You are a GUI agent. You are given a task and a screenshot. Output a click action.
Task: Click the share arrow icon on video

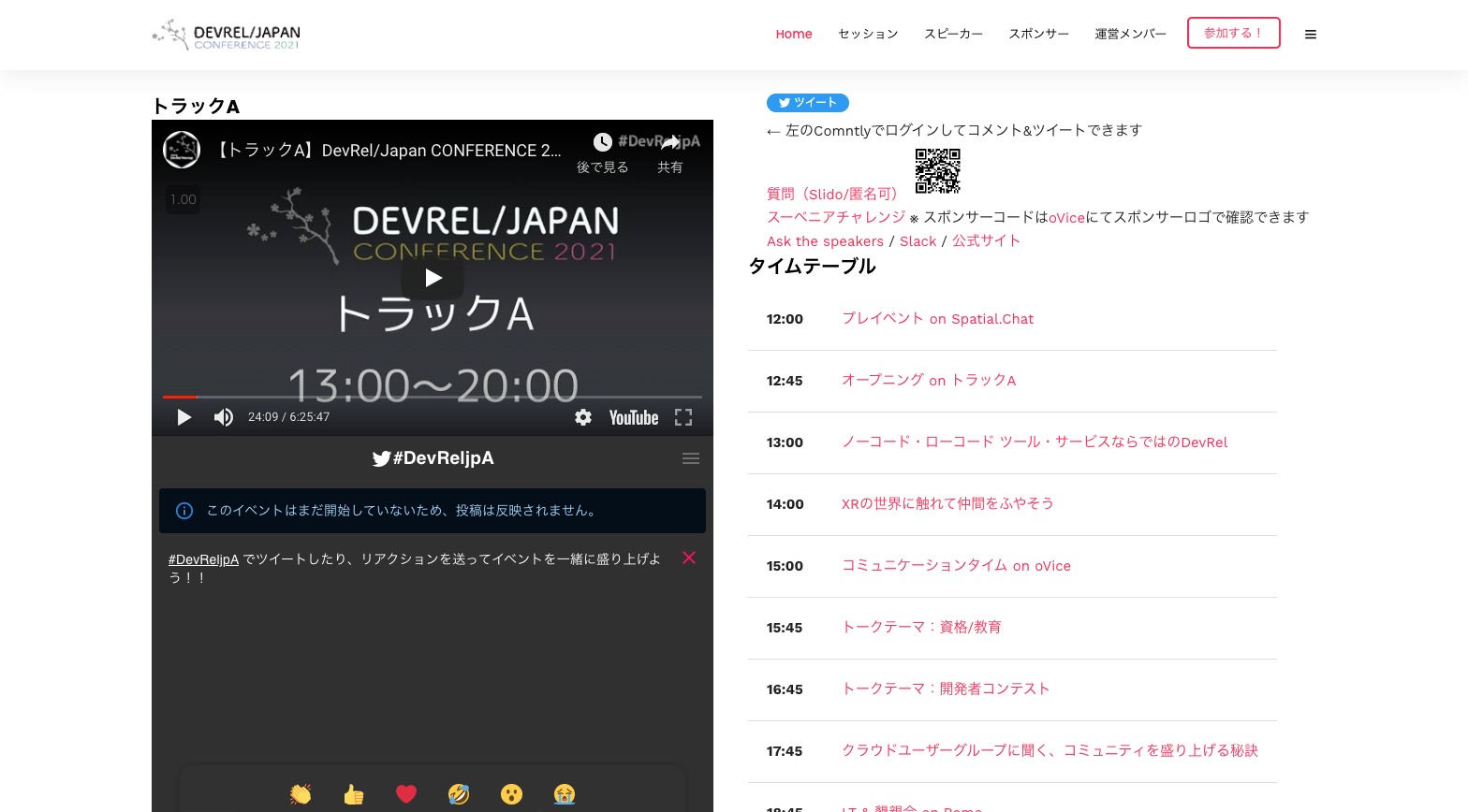point(670,142)
